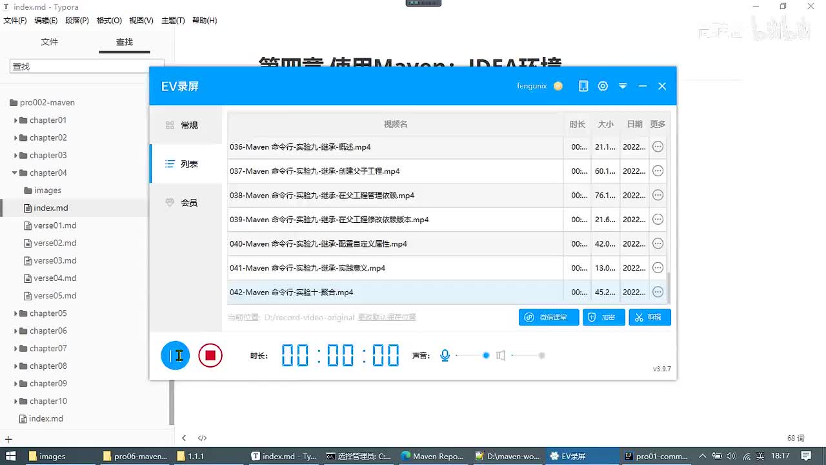Open the Windows Start menu
826x465 pixels.
(10, 456)
